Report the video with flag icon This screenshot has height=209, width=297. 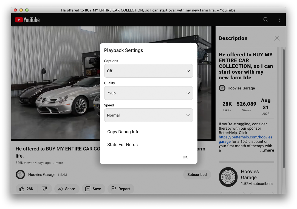[120, 189]
